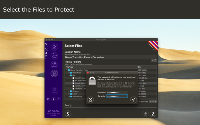The image size is (200, 125).
Task: Open settings via the gear icon
Action: (x=48, y=99)
